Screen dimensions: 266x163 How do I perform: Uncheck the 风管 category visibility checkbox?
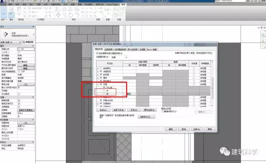coord(101,84)
